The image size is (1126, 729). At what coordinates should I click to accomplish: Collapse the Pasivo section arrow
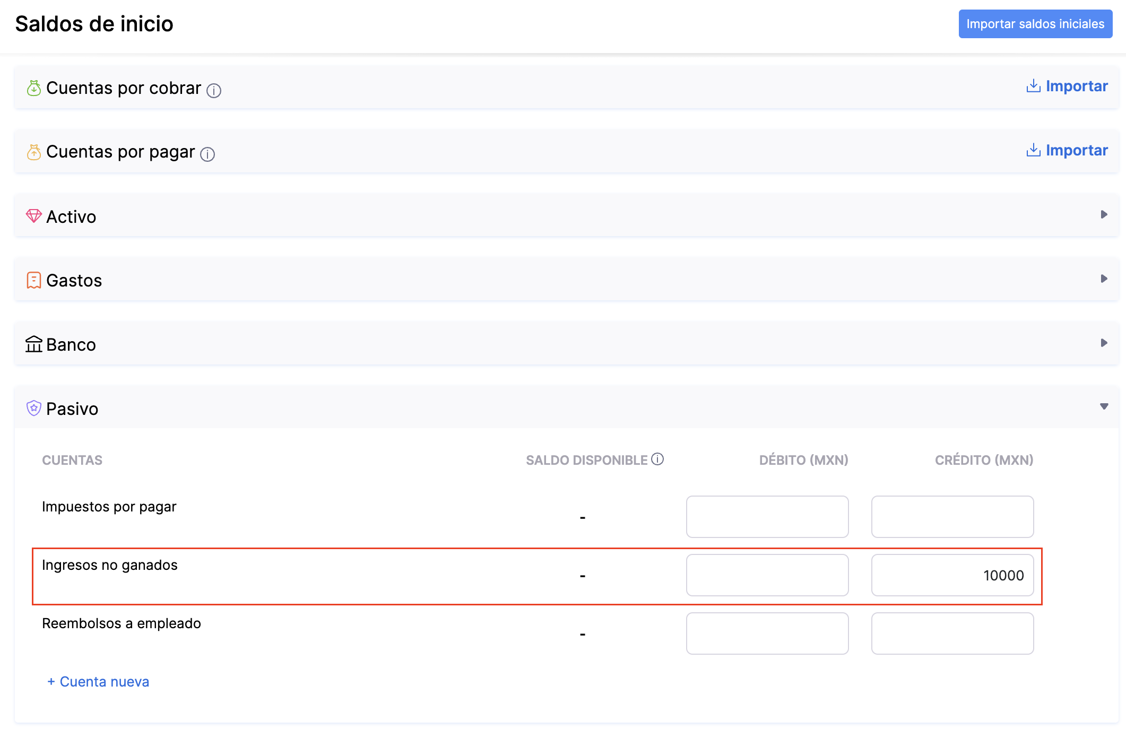1104,407
